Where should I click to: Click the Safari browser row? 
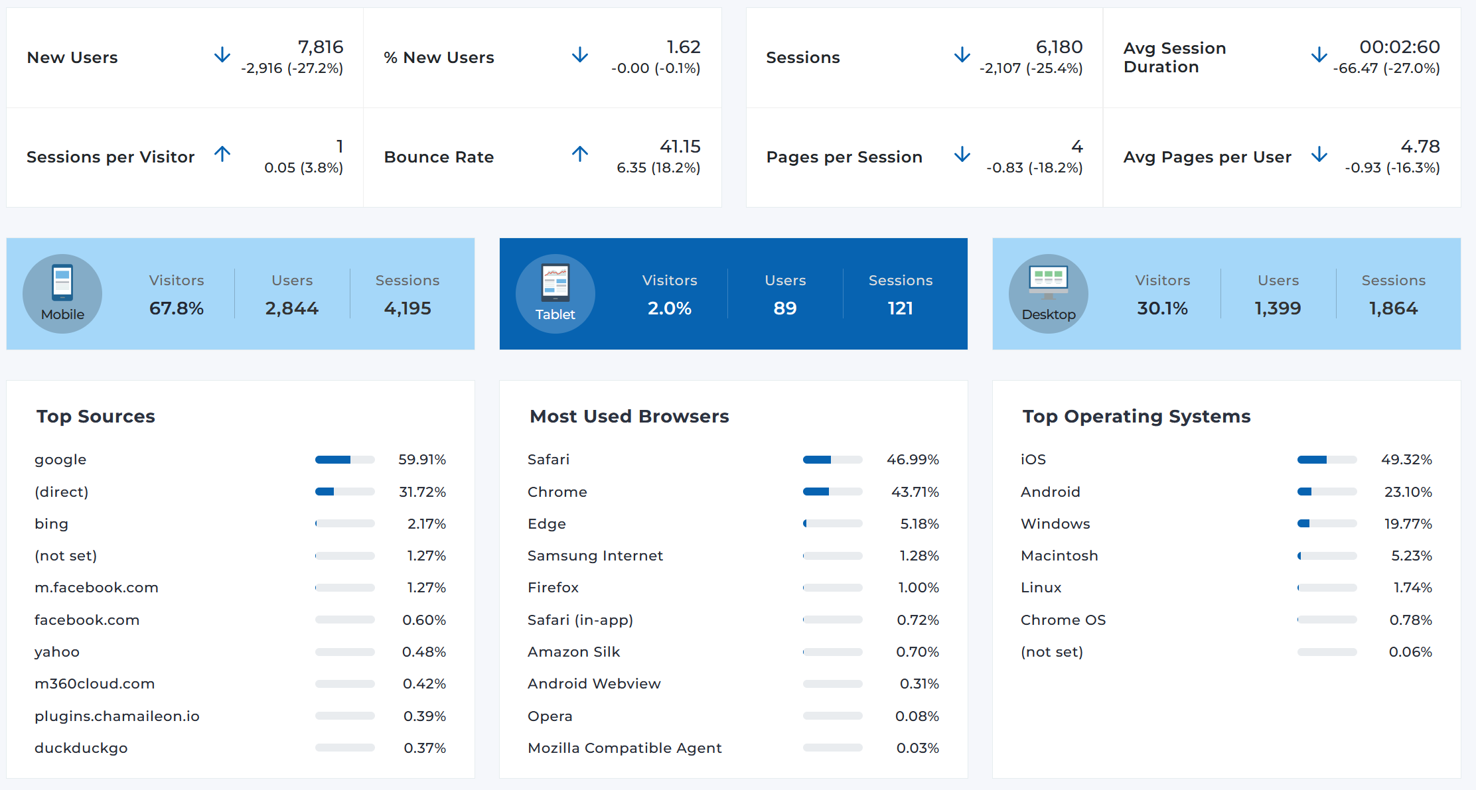[549, 458]
